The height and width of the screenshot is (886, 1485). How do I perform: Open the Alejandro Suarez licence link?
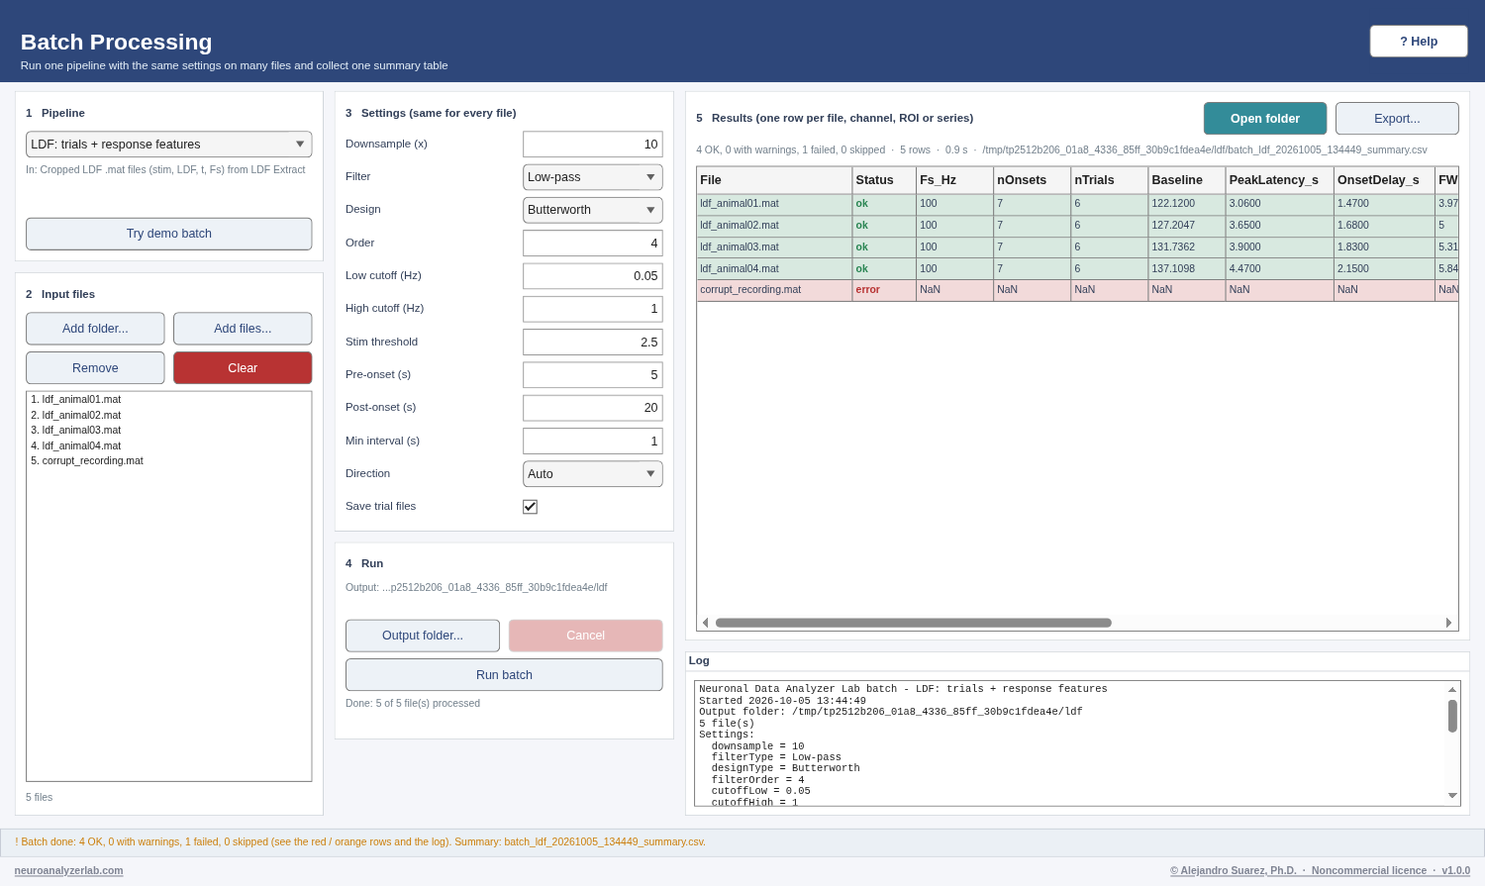pyautogui.click(x=1320, y=871)
